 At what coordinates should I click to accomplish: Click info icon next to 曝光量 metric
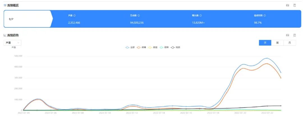click(x=201, y=16)
